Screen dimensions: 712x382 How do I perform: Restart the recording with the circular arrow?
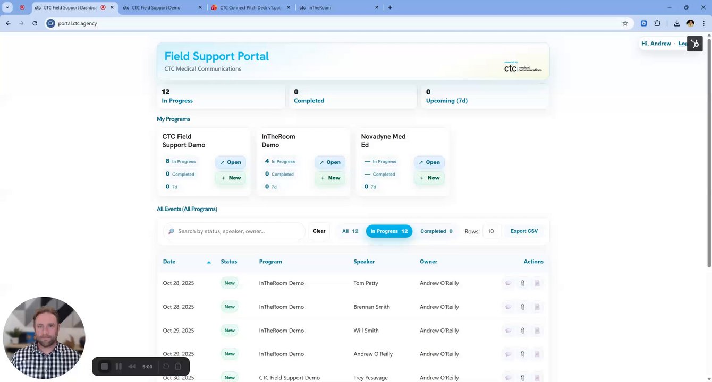coord(166,367)
